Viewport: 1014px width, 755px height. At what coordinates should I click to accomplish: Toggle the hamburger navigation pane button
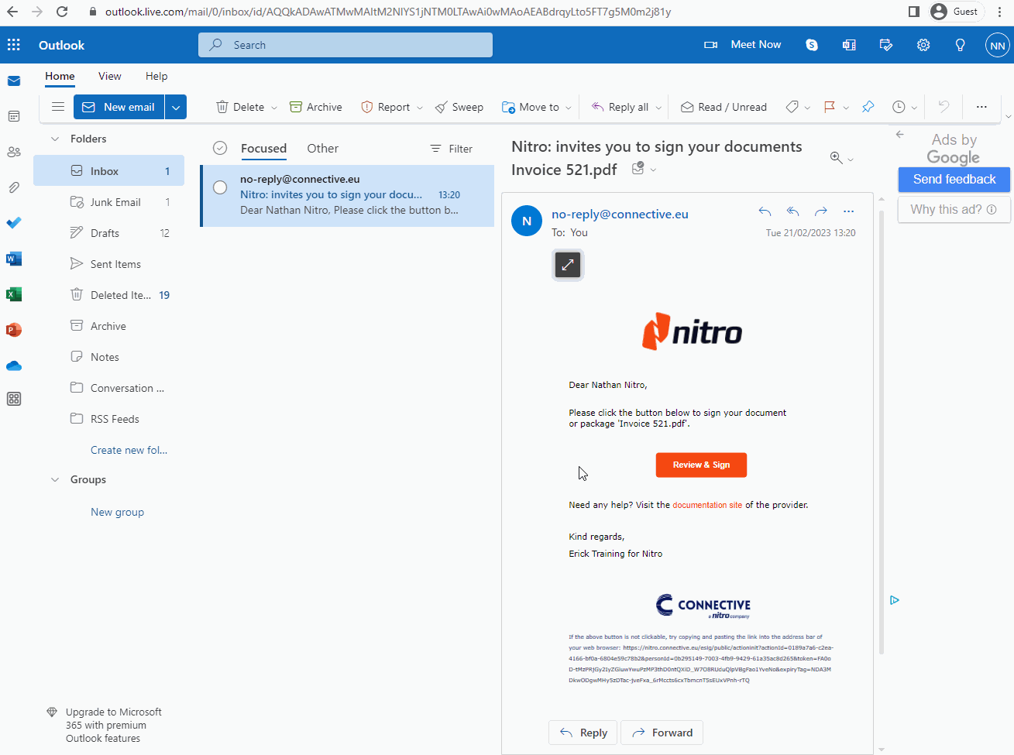click(x=58, y=107)
